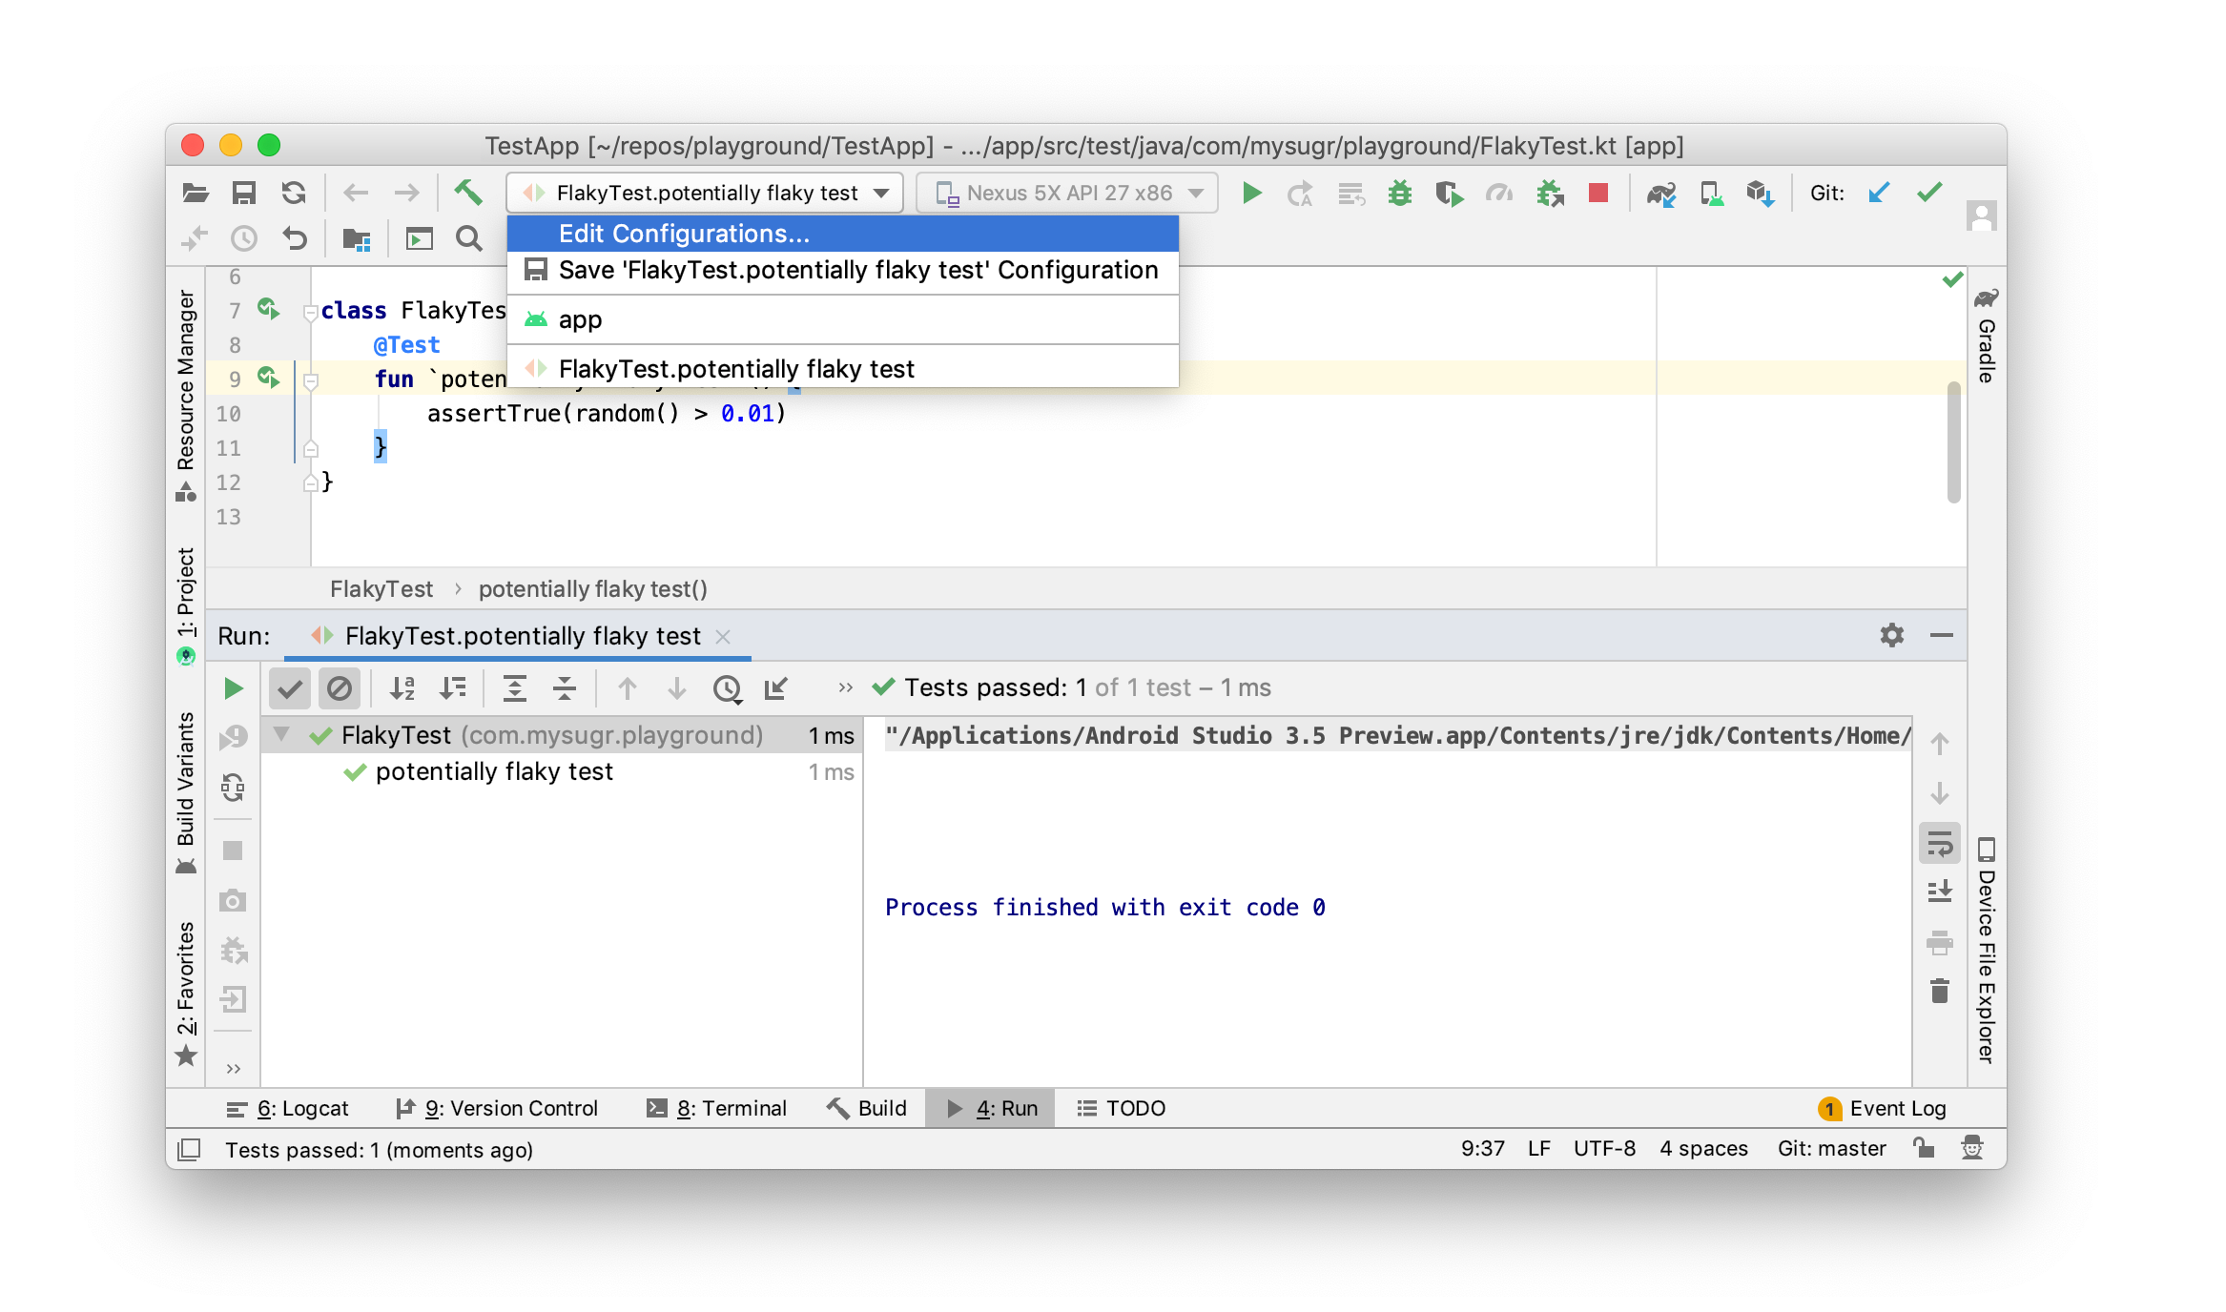Screen dimensions: 2226x1312
Task: Toggle Sort Alphabetically in test toolbar
Action: tap(402, 688)
